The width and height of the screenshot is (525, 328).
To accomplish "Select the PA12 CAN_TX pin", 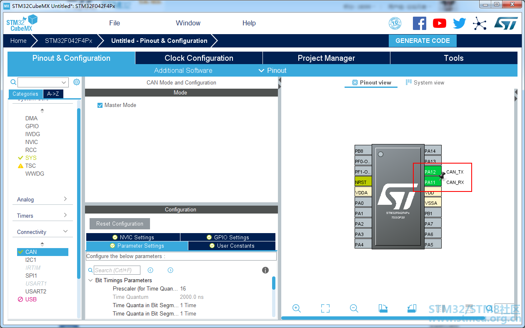I will tap(433, 172).
